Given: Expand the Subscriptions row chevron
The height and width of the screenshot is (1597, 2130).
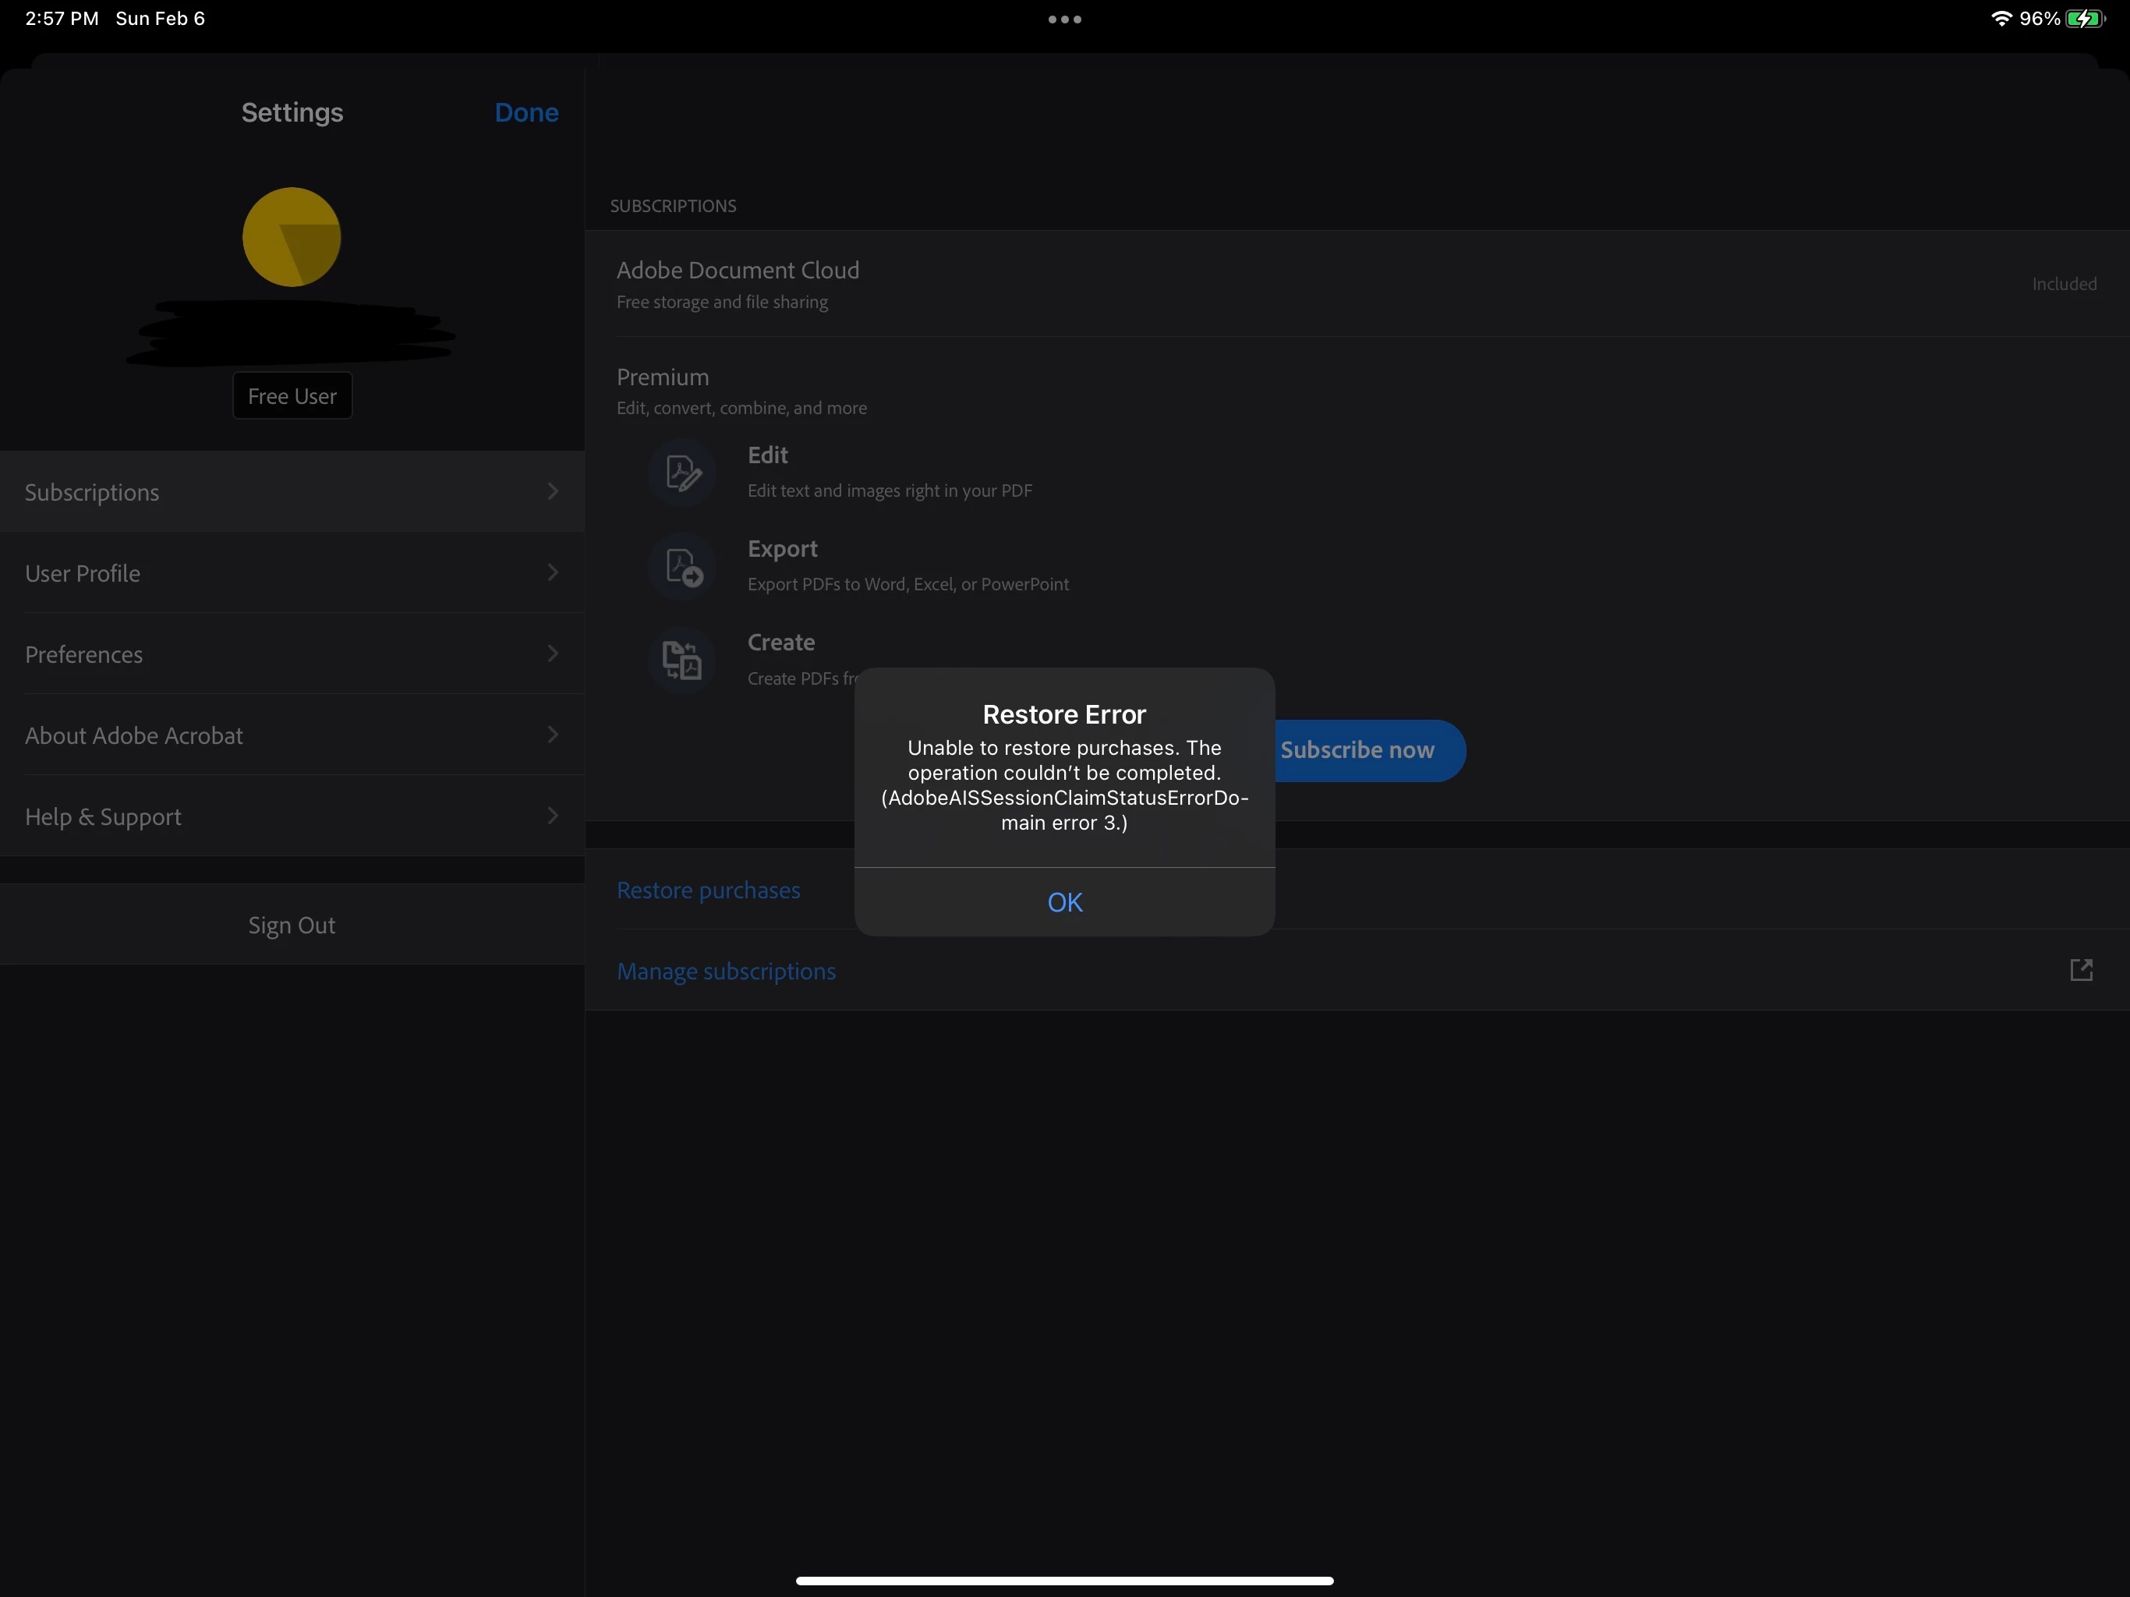Looking at the screenshot, I should pyautogui.click(x=553, y=491).
